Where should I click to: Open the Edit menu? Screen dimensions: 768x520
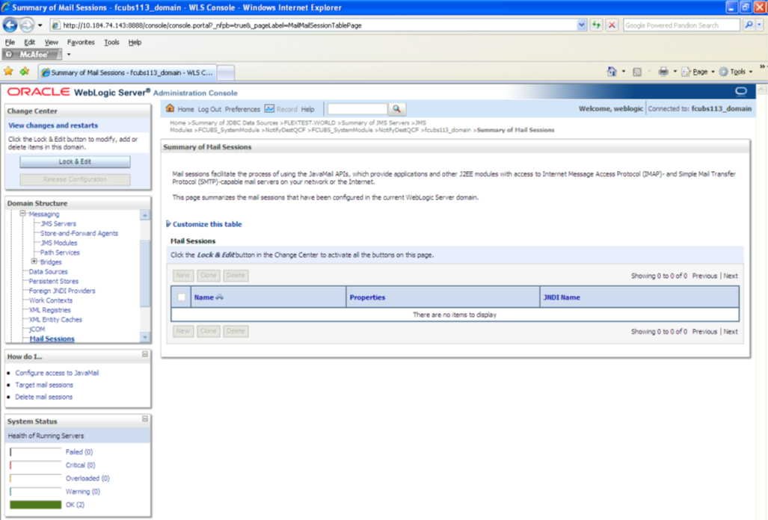pos(29,42)
